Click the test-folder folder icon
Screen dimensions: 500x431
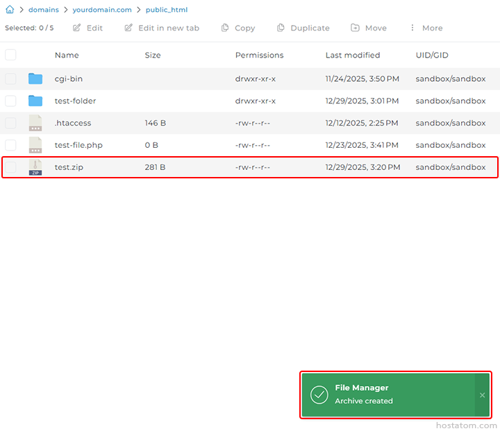35,101
